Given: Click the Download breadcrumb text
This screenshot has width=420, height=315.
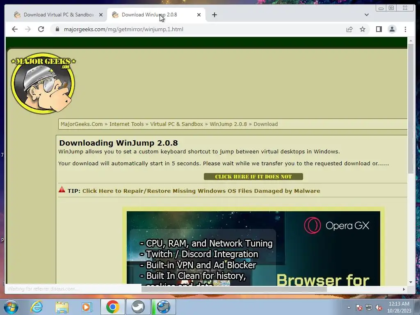Looking at the screenshot, I should [266, 124].
